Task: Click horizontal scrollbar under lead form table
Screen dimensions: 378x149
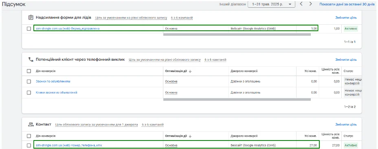Action: [x=237, y=34]
